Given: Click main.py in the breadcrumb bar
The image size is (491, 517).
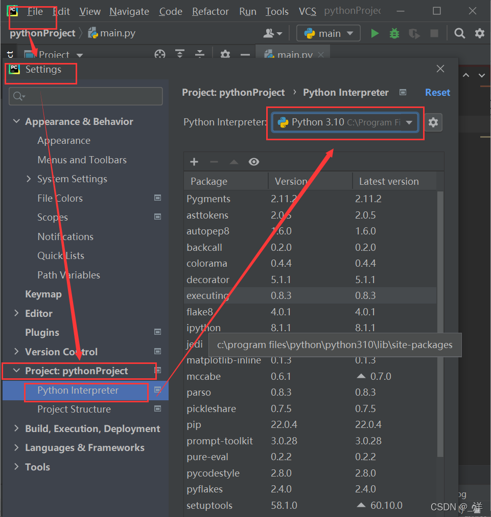Looking at the screenshot, I should pos(112,33).
